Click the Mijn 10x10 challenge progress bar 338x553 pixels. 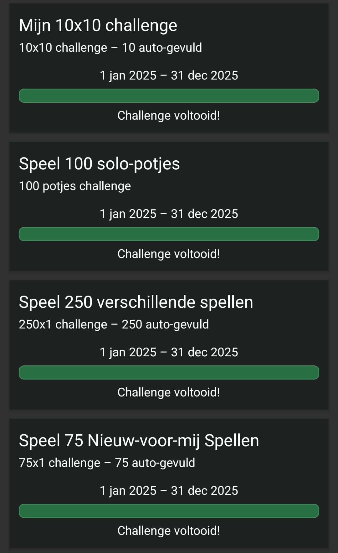tap(169, 96)
